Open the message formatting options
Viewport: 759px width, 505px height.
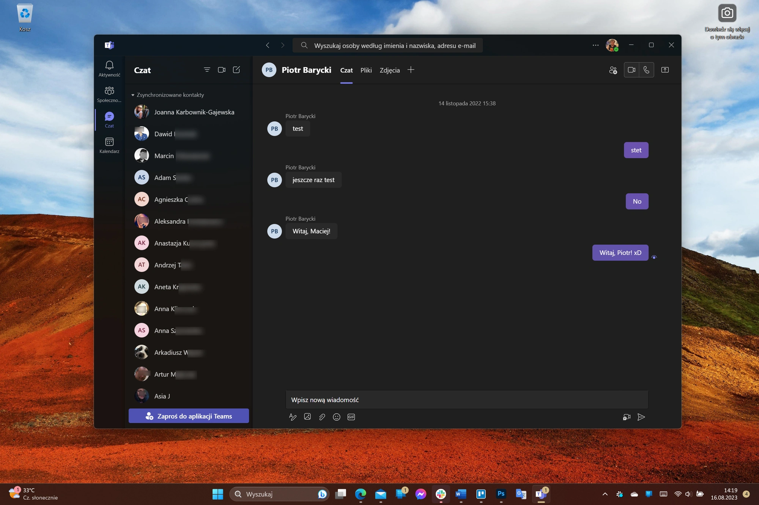point(293,417)
